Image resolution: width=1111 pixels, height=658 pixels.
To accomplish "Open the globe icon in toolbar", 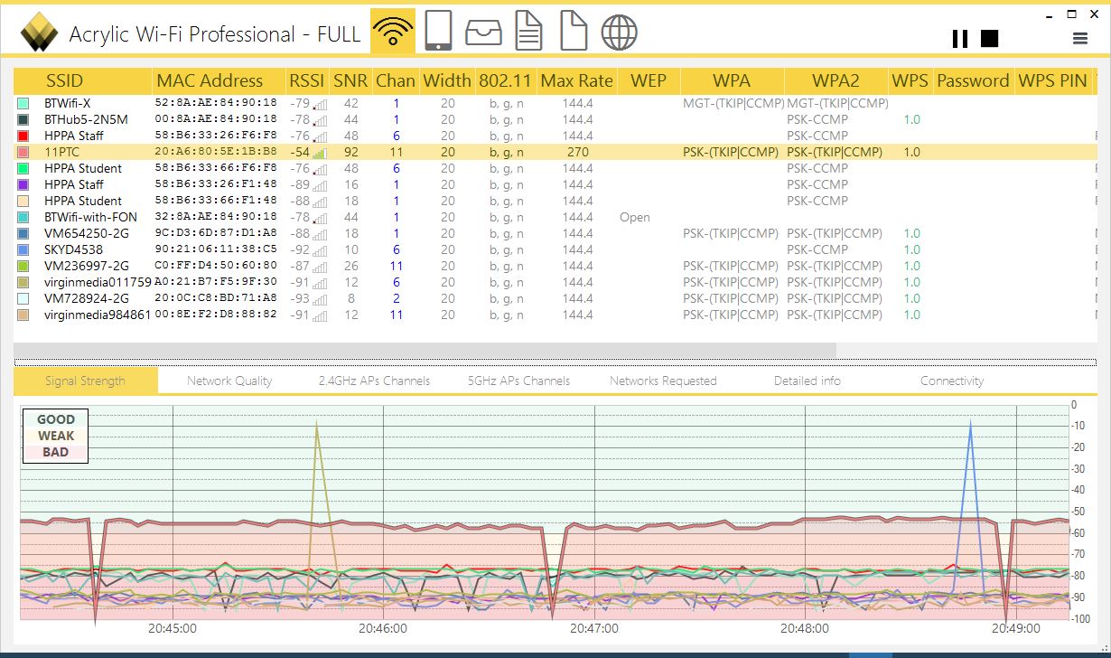I will pos(619,32).
